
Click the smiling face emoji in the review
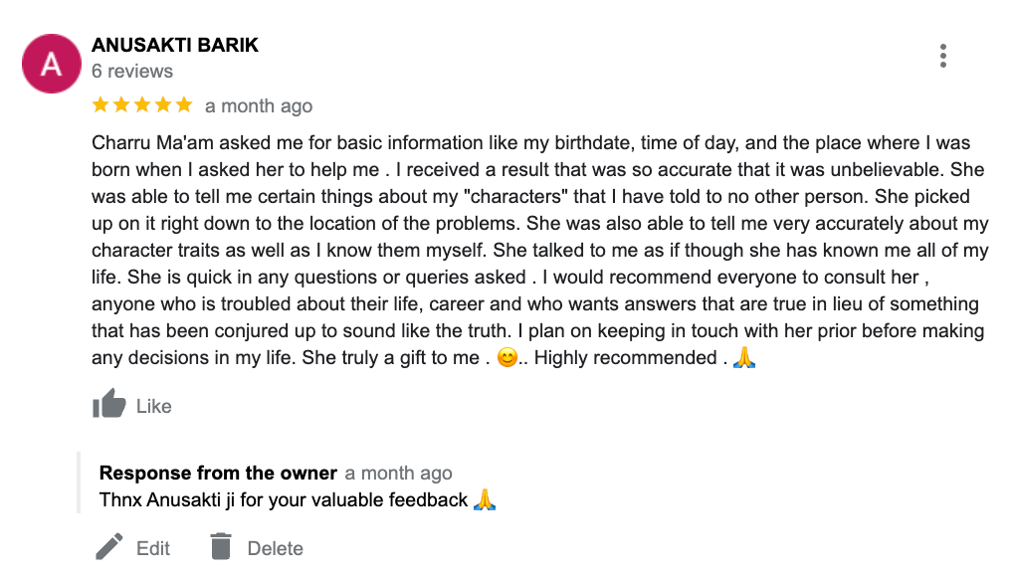(x=506, y=358)
